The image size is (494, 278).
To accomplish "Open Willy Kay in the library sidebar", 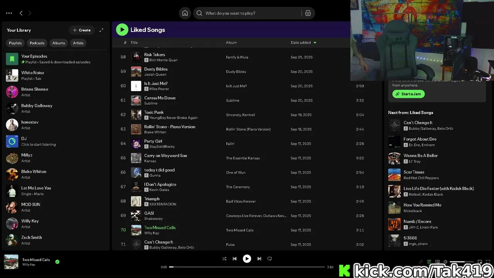I will [56, 224].
